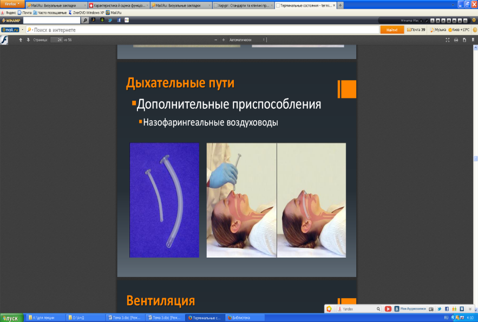The height and width of the screenshot is (322, 478).
Task: Switch to D:\А+Д taskbar window
Action: tap(85, 318)
